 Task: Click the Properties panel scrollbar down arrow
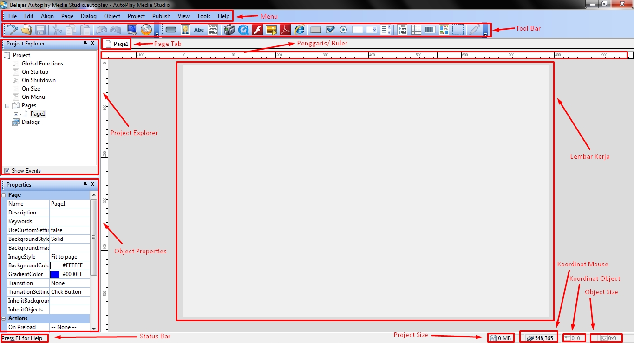click(x=94, y=328)
